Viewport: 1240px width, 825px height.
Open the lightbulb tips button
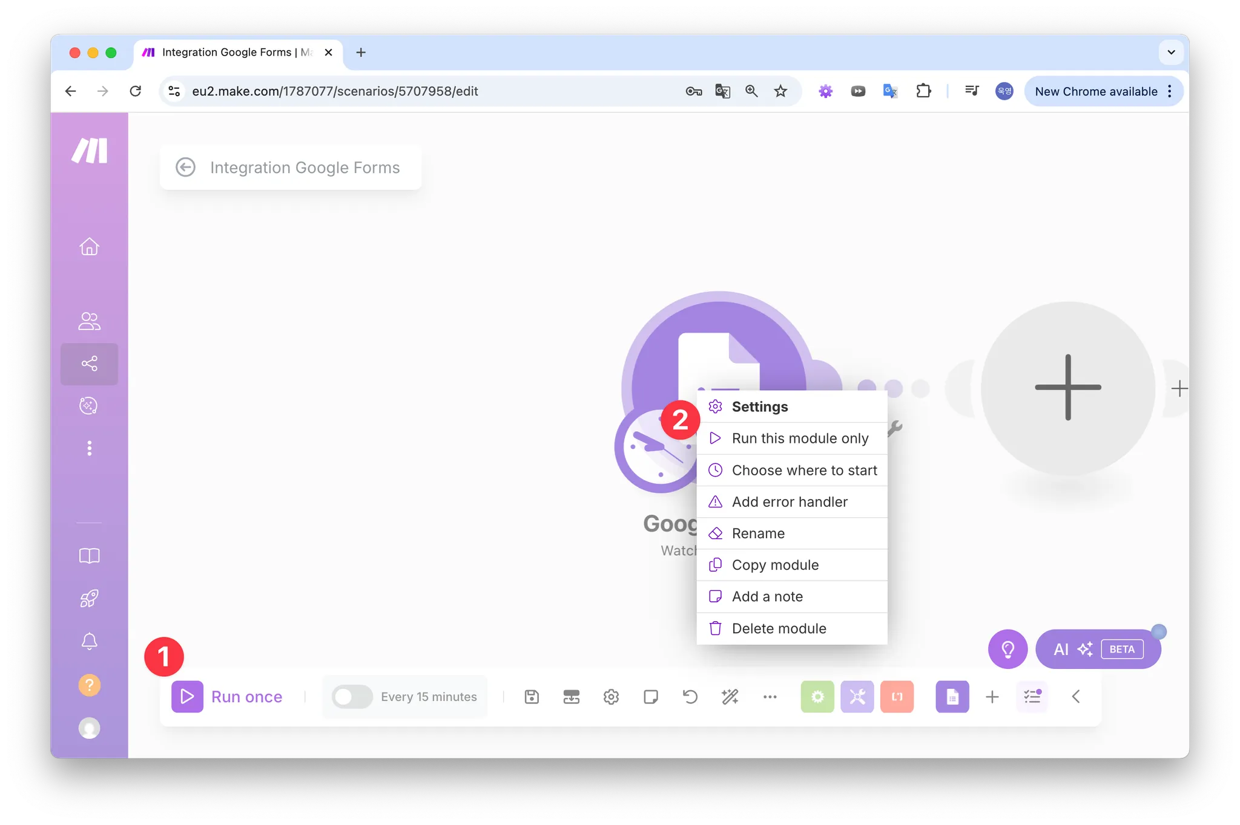coord(1007,649)
